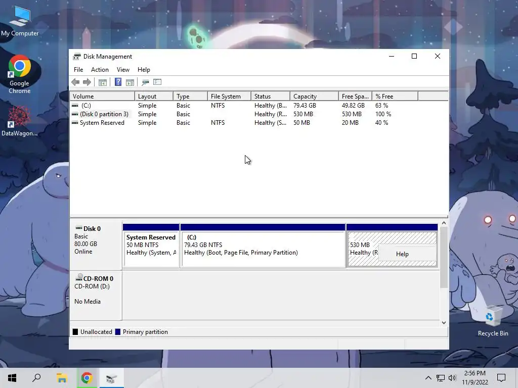
Task: Click the scroll up arrow in disk pane
Action: coord(444,223)
